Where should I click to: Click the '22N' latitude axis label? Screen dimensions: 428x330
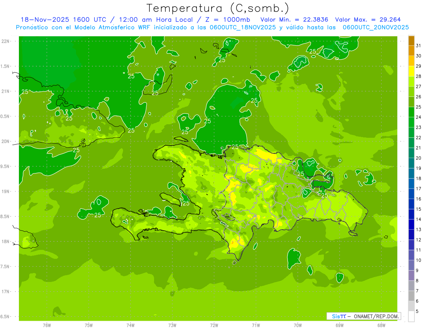5,41
